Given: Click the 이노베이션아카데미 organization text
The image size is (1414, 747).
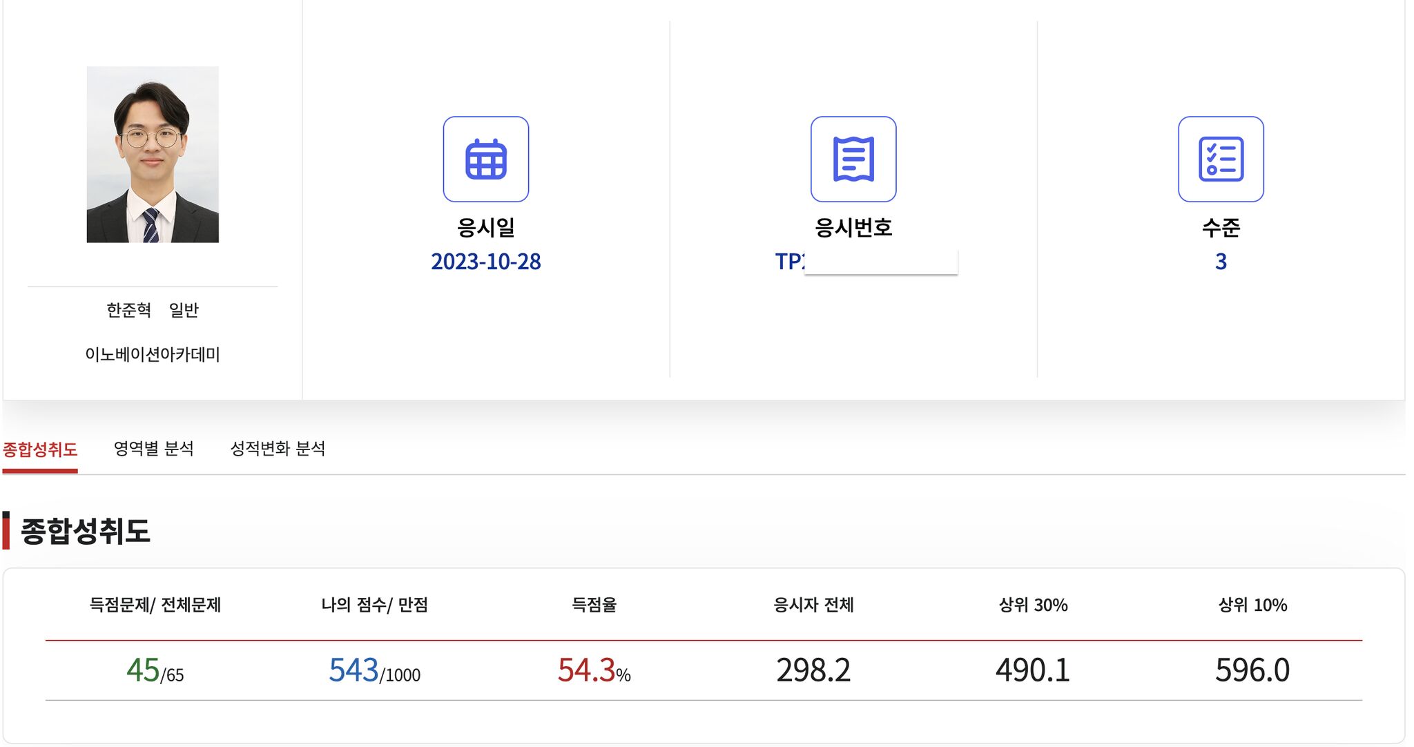Looking at the screenshot, I should 153,354.
